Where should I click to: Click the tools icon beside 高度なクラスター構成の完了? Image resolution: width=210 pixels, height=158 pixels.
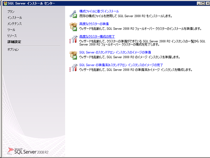point(73,39)
